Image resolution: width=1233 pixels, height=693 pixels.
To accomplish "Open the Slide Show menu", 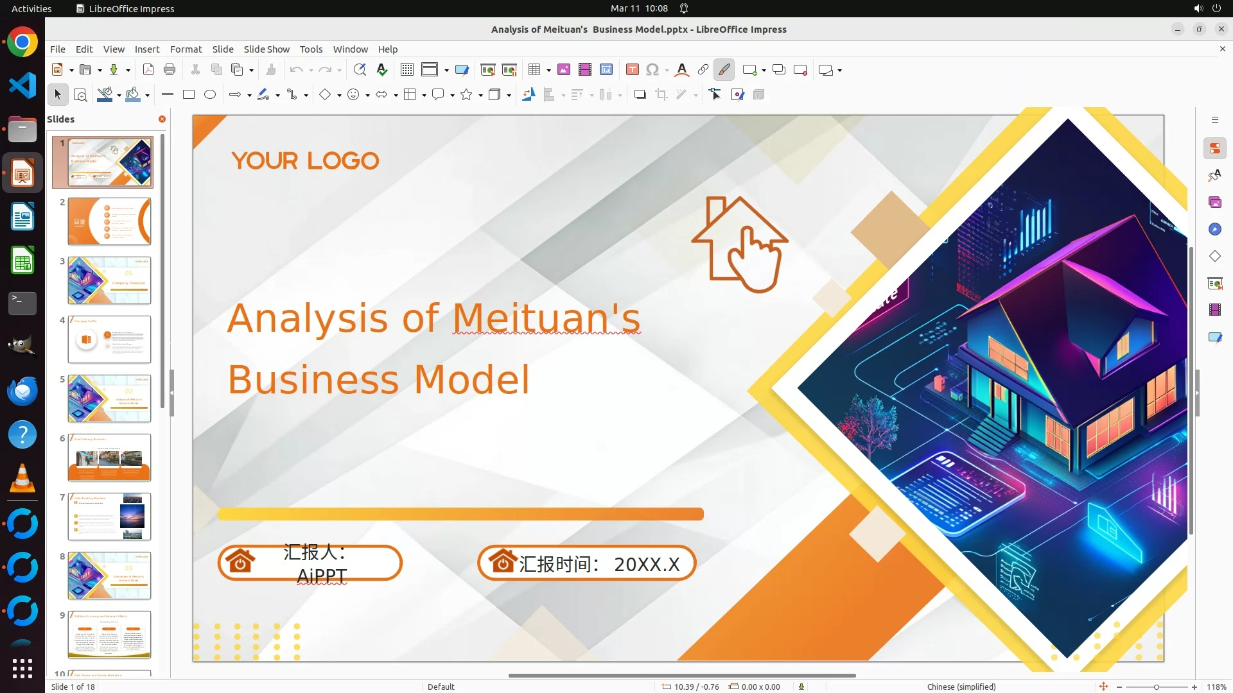I will [x=267, y=49].
